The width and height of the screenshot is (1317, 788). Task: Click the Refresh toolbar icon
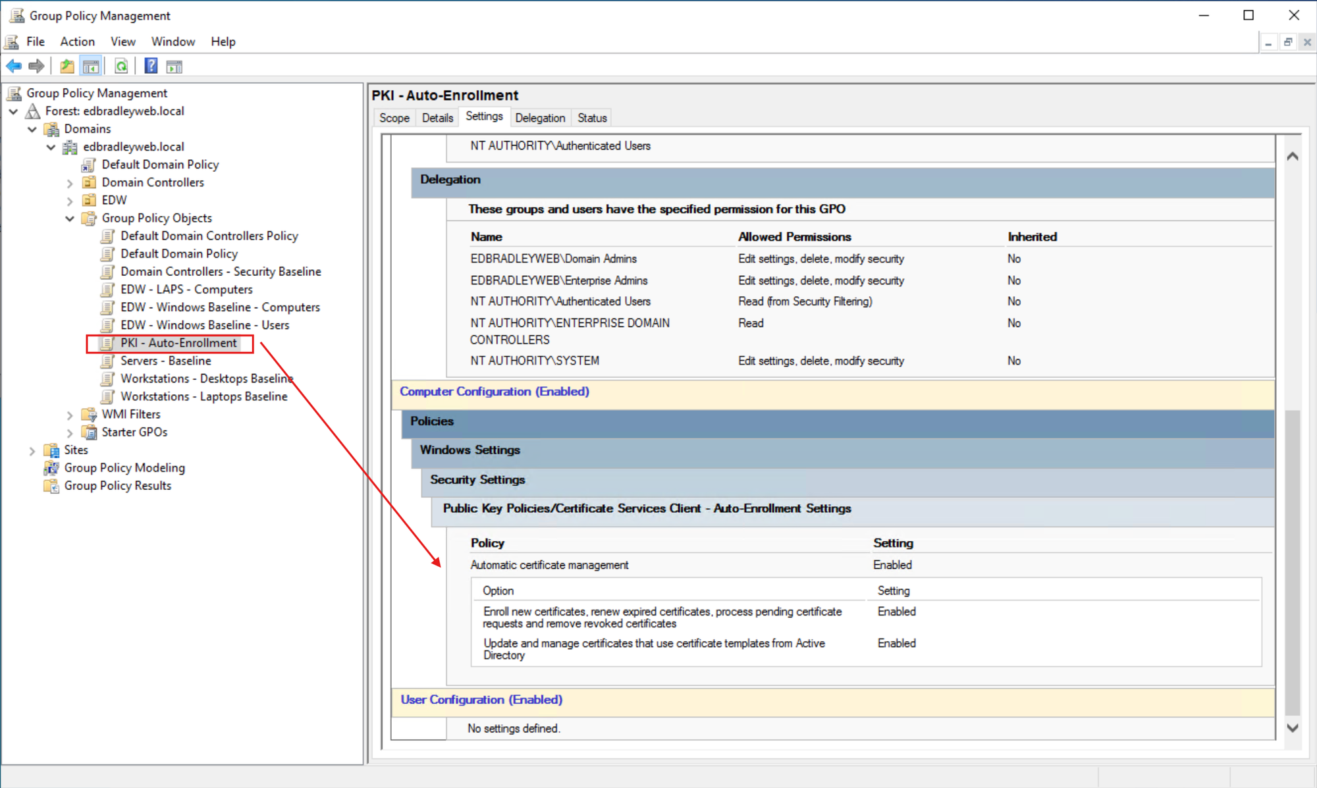tap(121, 65)
